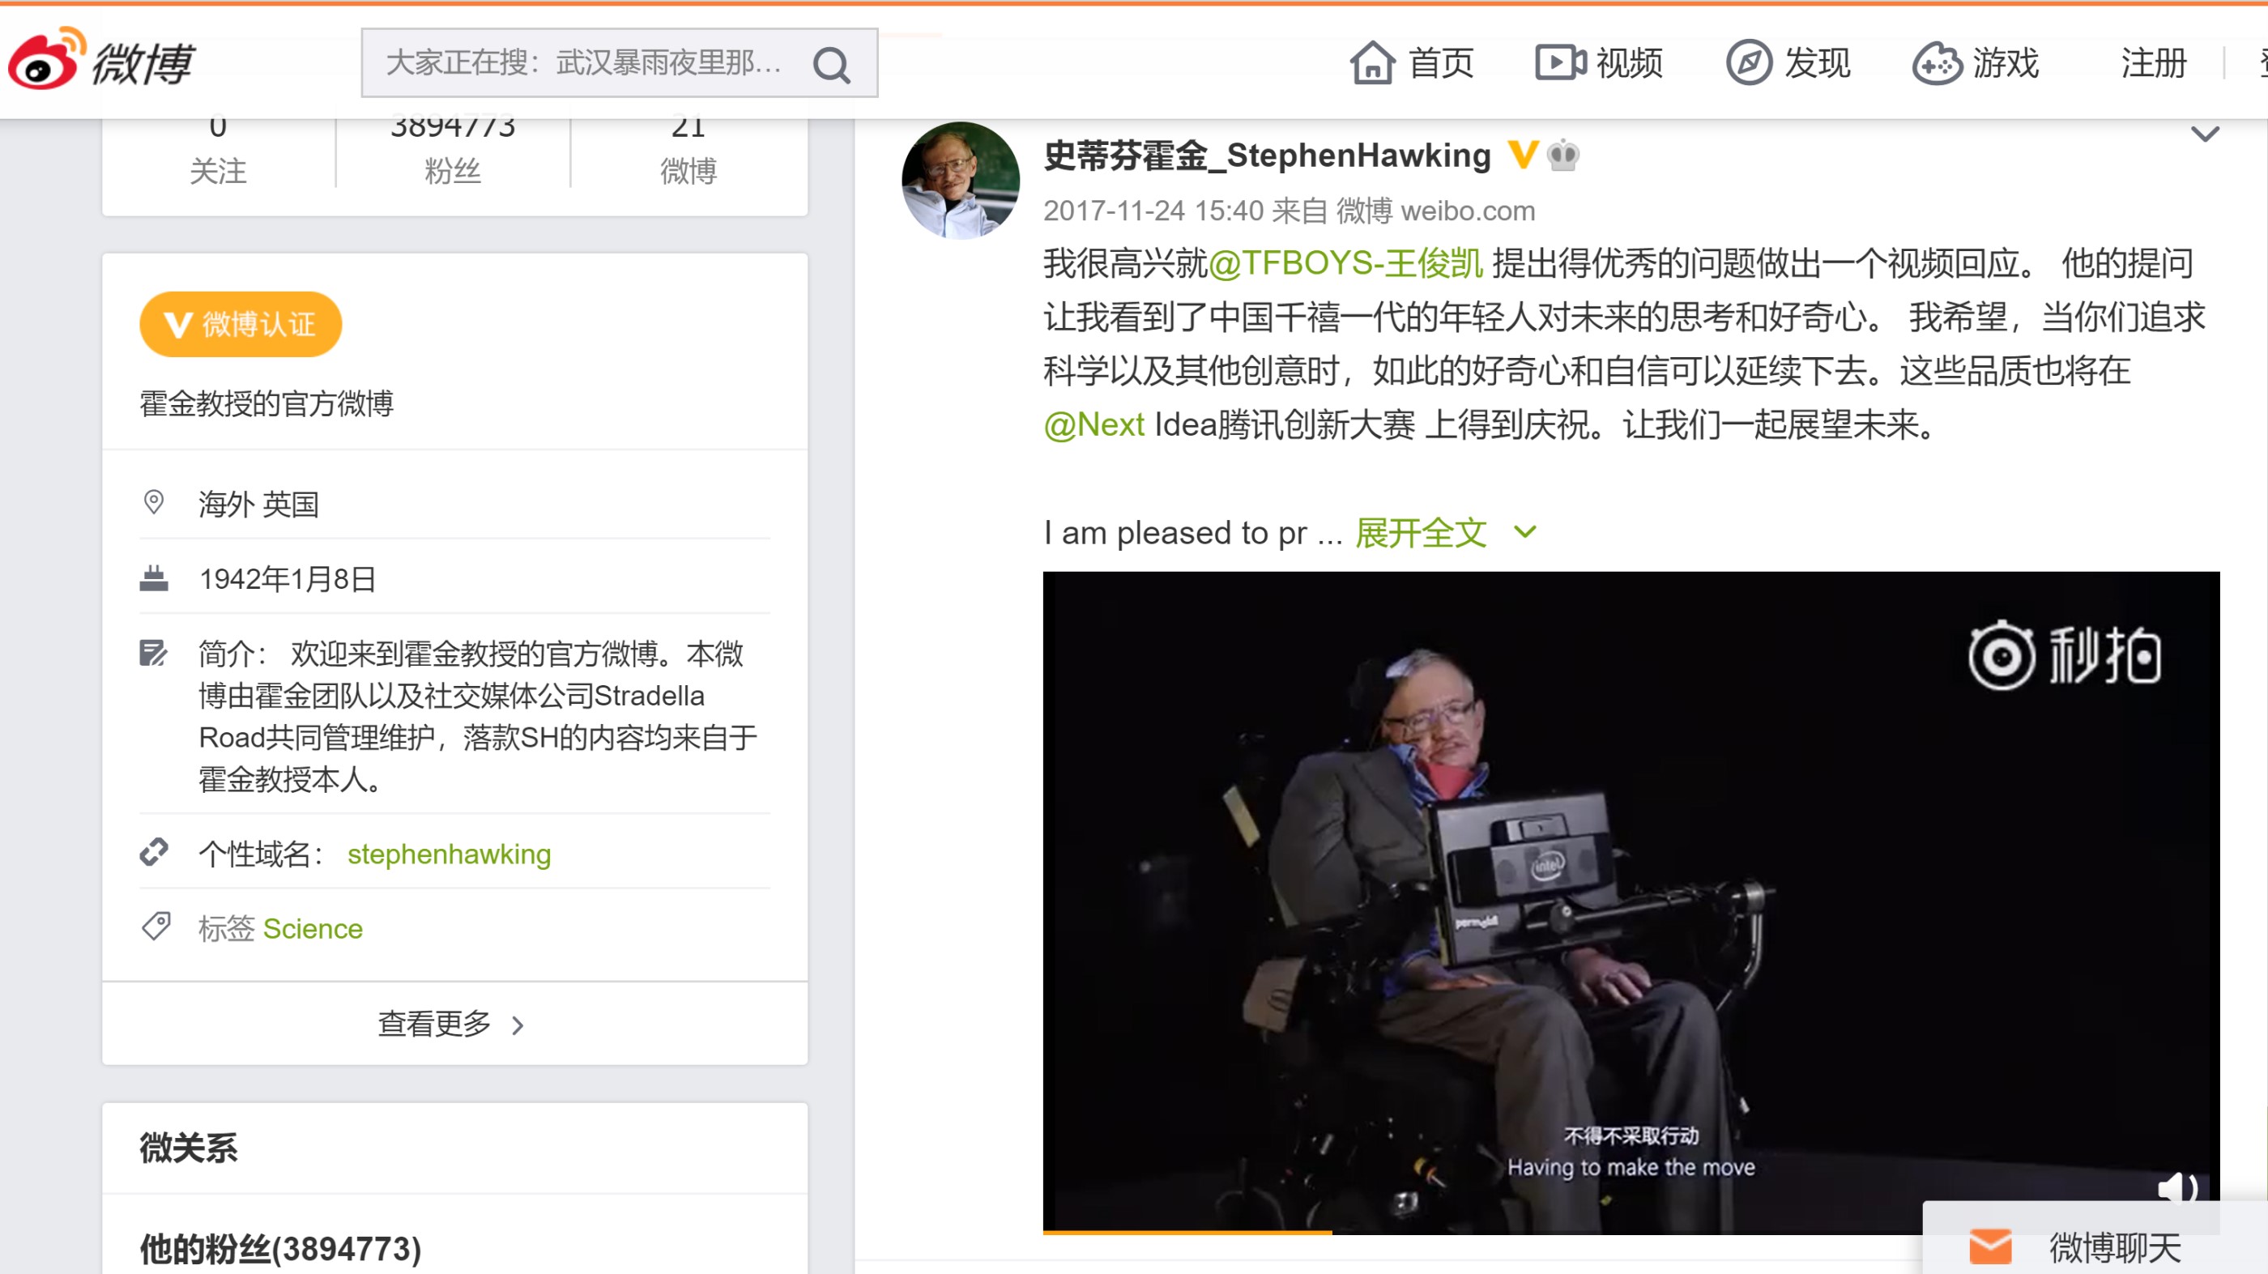The height and width of the screenshot is (1274, 2268).
Task: Click the @TFBOYS-王俊凯 mention link
Action: pos(1345,263)
